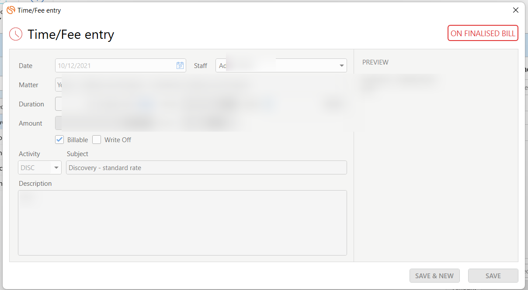
Task: Click the red clock icon beside heading
Action: pyautogui.click(x=16, y=34)
